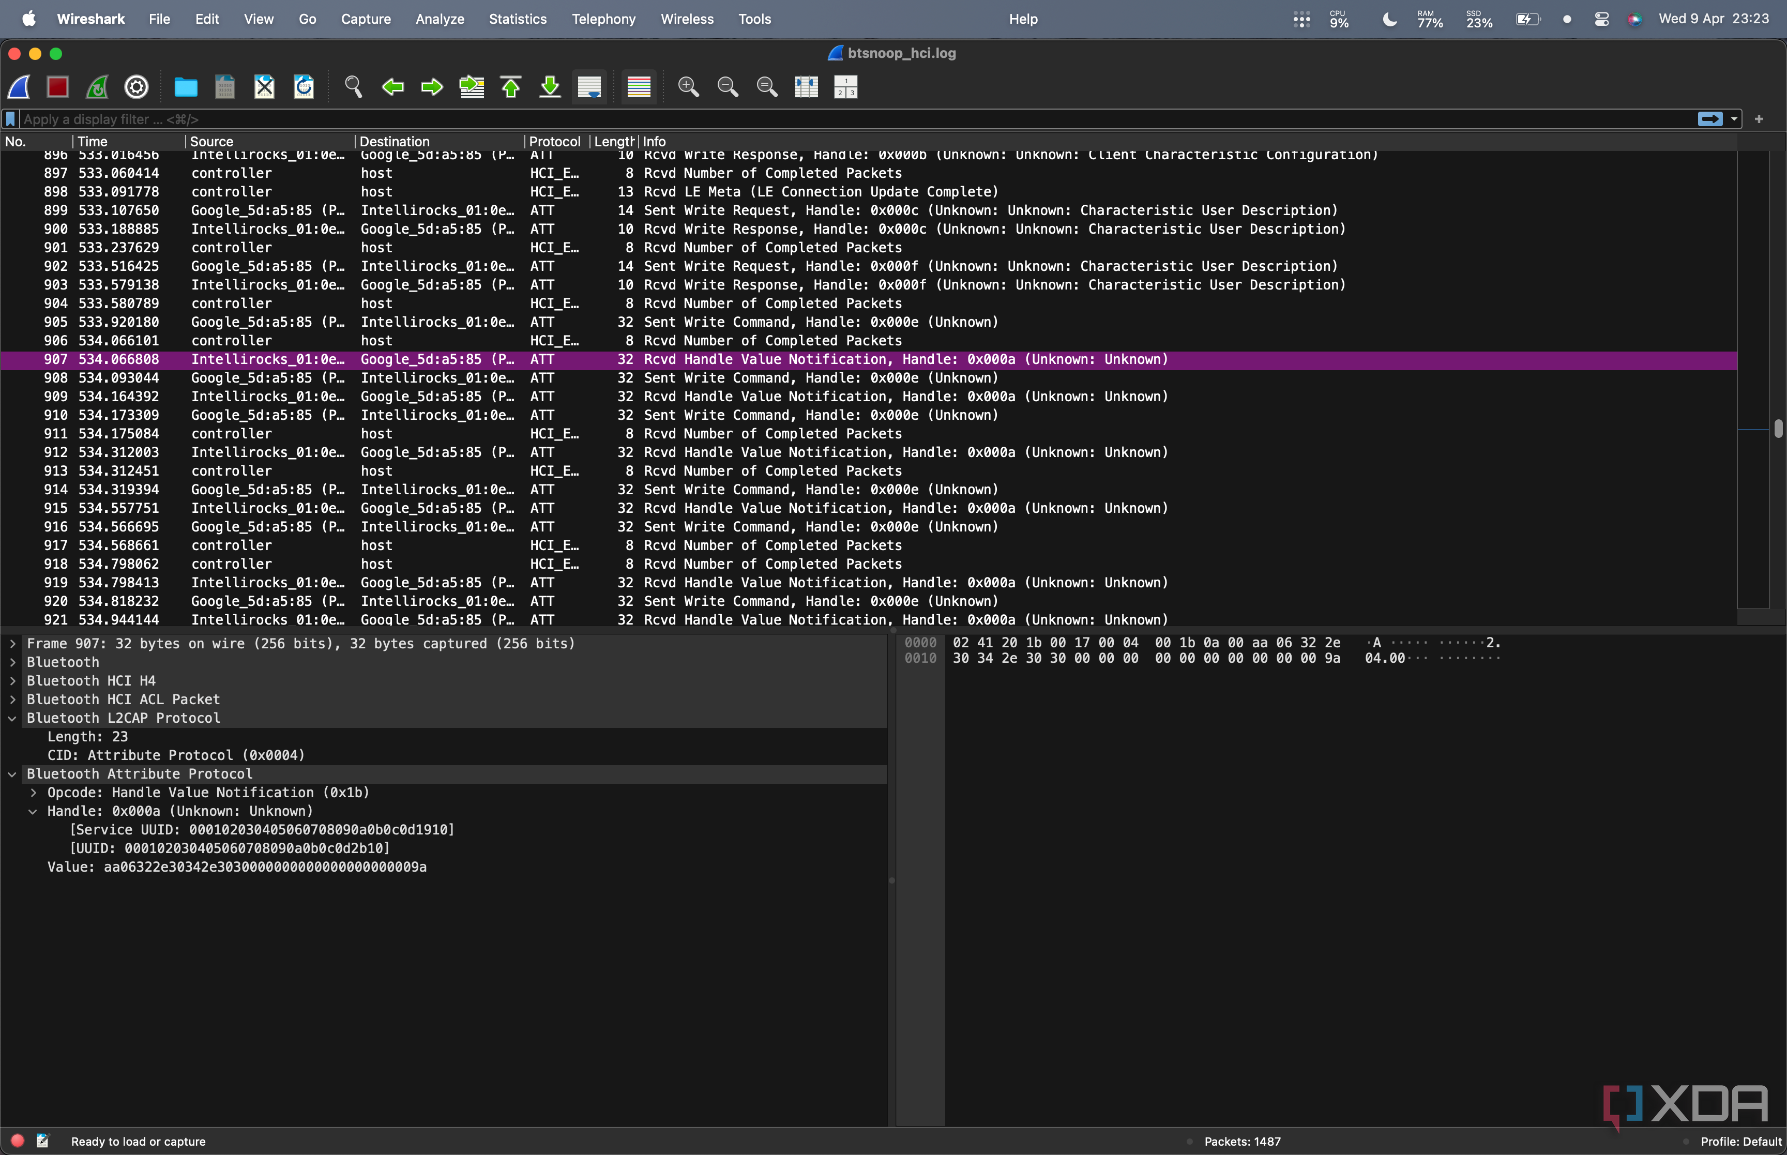Image resolution: width=1787 pixels, height=1155 pixels.
Task: Sort by the Protocol column header
Action: pyautogui.click(x=557, y=142)
